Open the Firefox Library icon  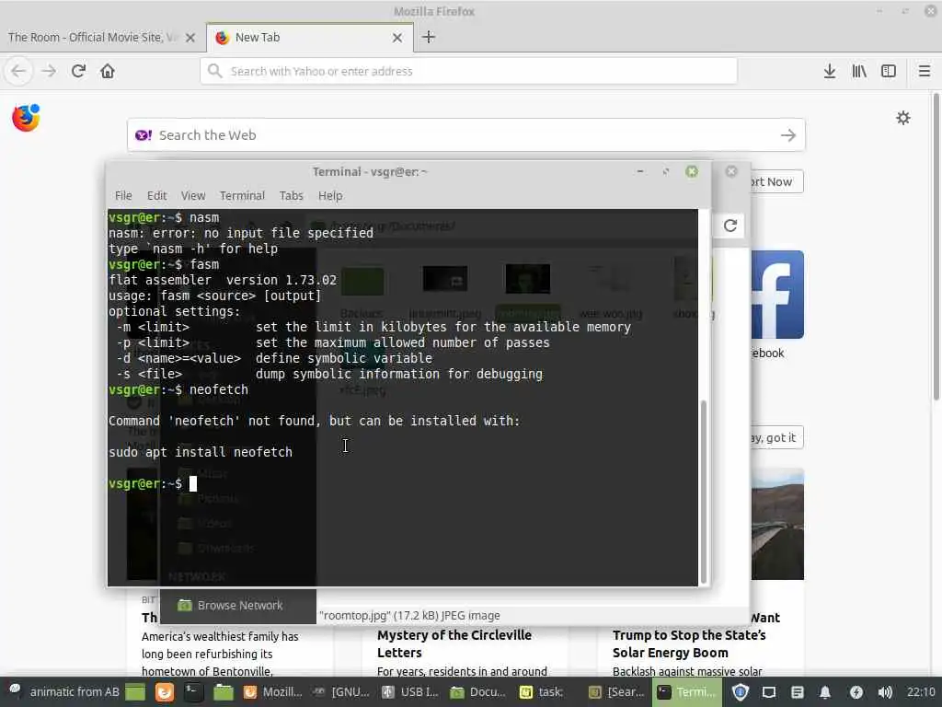859,71
